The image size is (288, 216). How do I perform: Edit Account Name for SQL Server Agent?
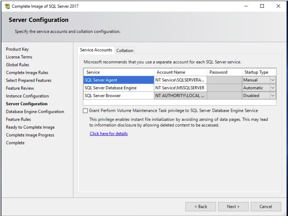point(180,80)
